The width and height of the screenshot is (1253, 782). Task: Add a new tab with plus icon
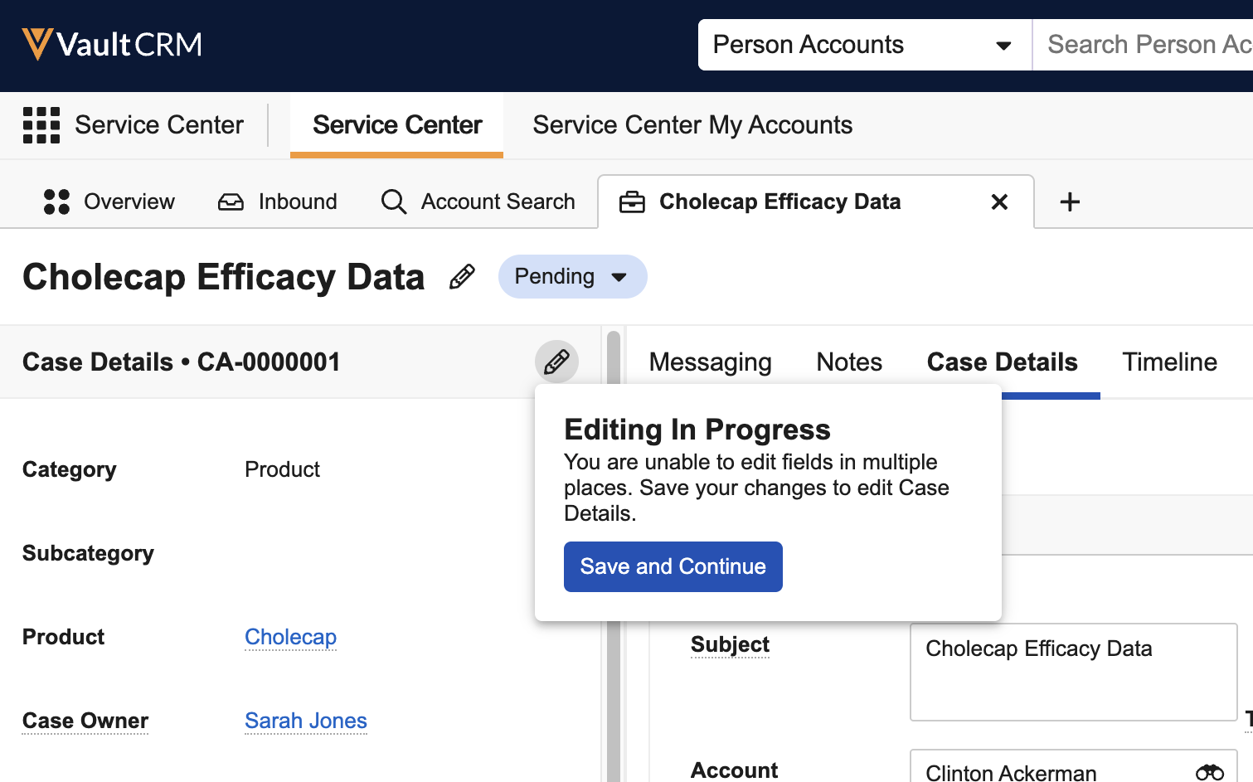[1070, 202]
